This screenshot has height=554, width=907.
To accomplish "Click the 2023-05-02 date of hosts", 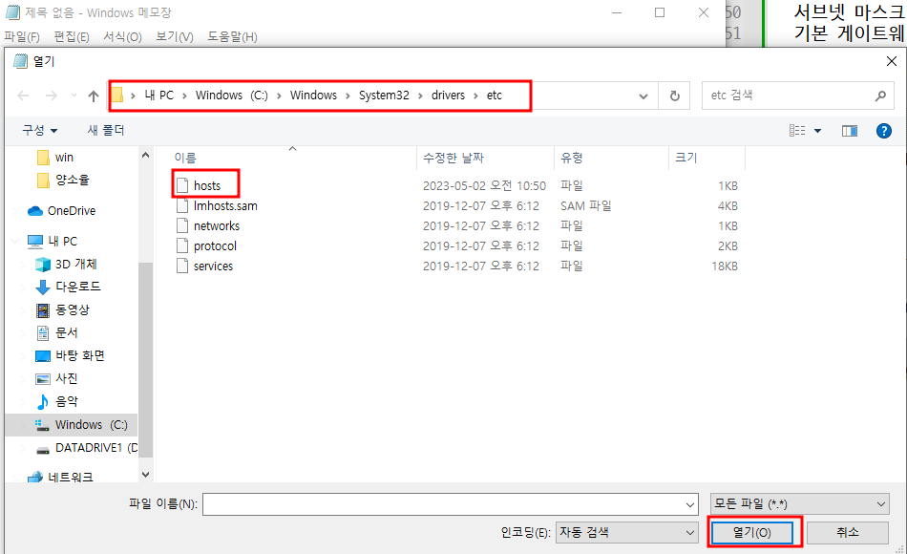I will [484, 186].
